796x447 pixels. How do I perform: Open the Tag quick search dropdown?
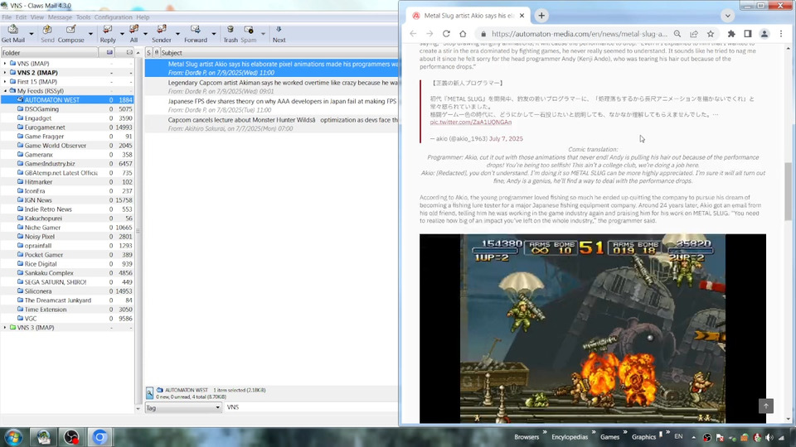183,407
